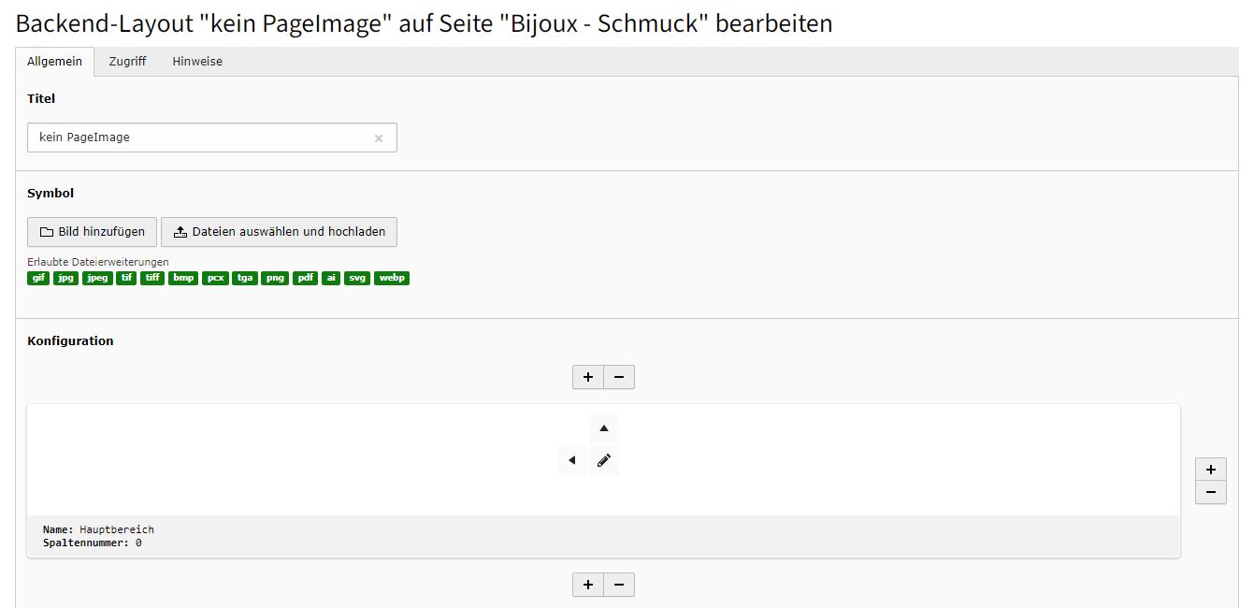Click the up arrow in grid cell
This screenshot has height=608, width=1254.
point(604,428)
